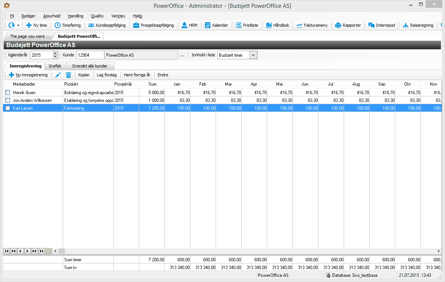This screenshot has width=445, height=282.
Task: Click the pencil edit icon
Action: click(58, 75)
